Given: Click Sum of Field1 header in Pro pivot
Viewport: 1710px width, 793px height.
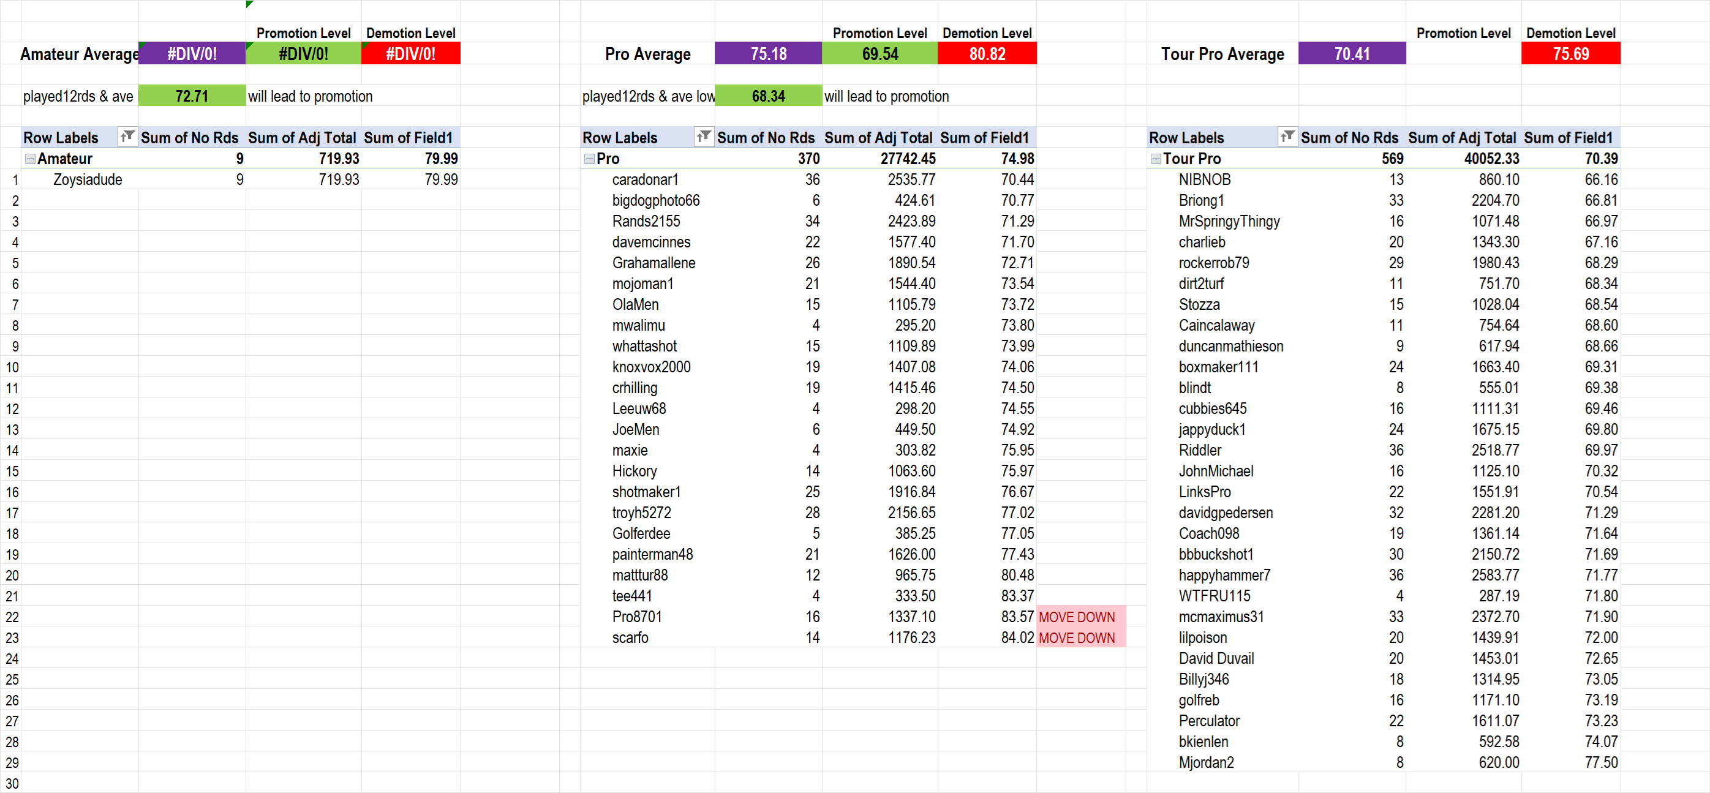Looking at the screenshot, I should [984, 137].
